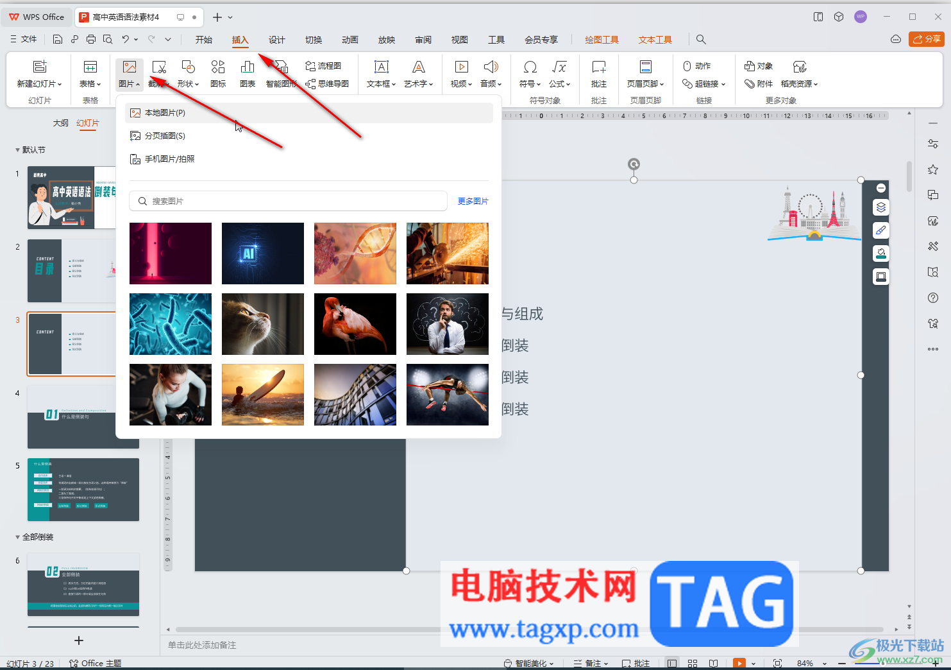Click the star icon in right sidebar
The width and height of the screenshot is (951, 670).
tap(933, 169)
